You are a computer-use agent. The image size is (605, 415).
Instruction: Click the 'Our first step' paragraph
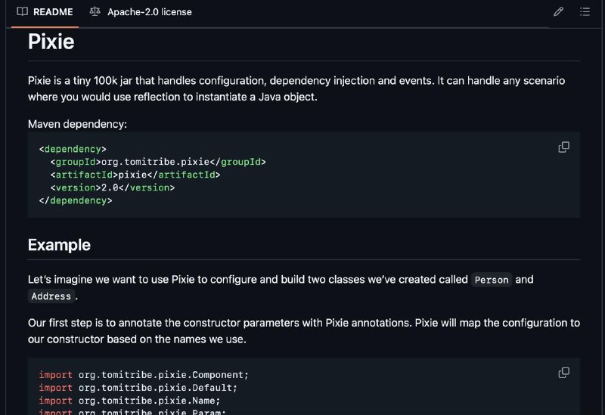click(x=304, y=331)
